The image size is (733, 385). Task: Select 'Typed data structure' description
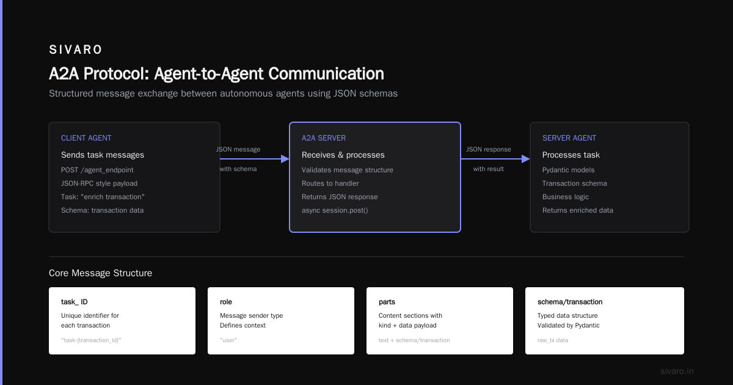pyautogui.click(x=568, y=315)
